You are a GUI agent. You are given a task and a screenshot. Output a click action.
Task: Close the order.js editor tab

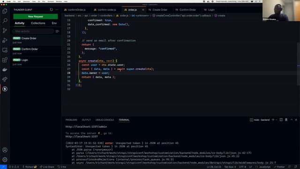pos(143,9)
